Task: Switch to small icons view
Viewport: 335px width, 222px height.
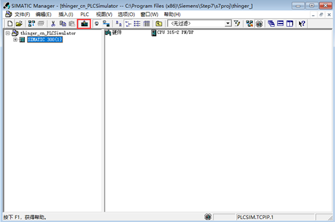Action: pyautogui.click(x=128, y=24)
